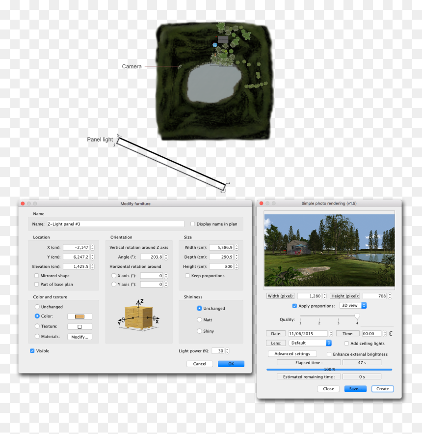The width and height of the screenshot is (422, 434).
Task: Click the Close button in photo rendering
Action: pyautogui.click(x=328, y=389)
